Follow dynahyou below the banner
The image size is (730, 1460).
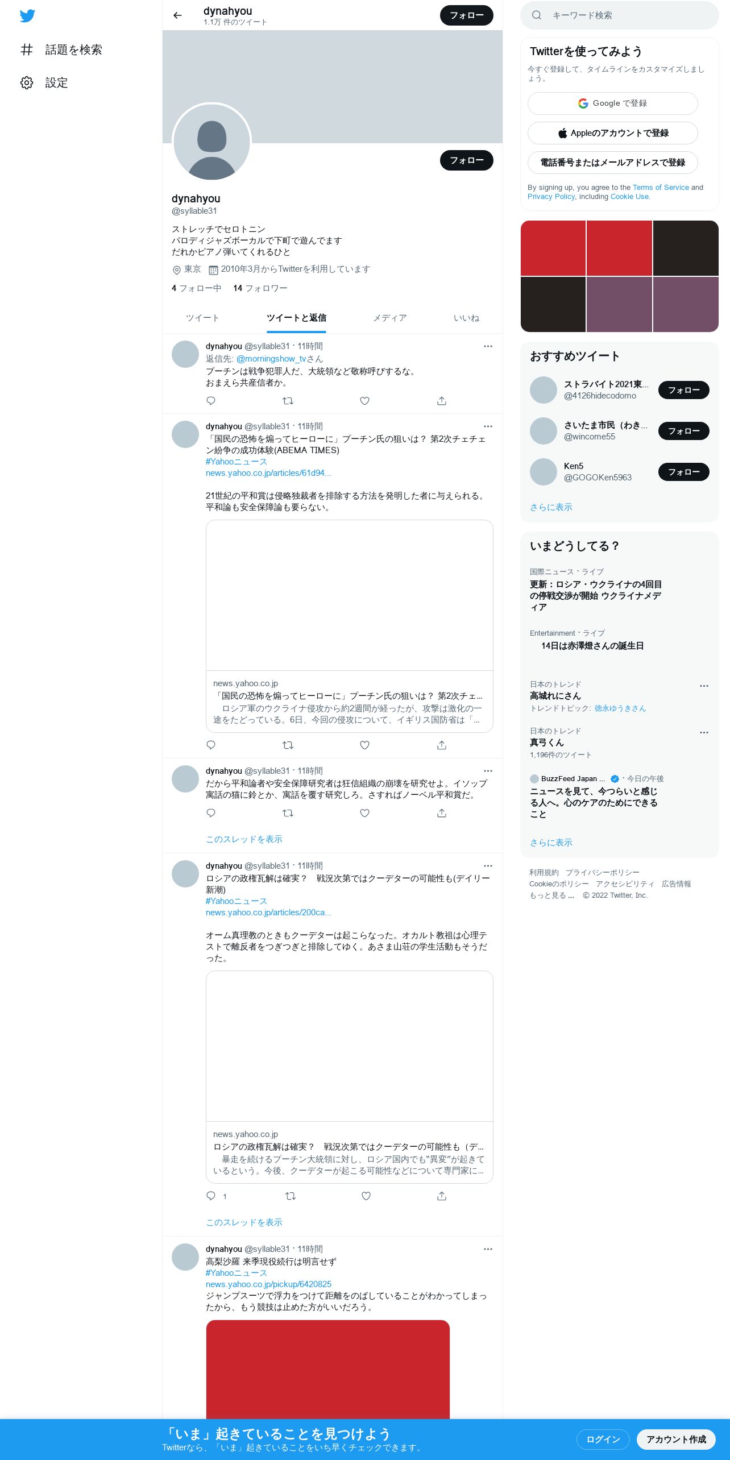click(x=467, y=160)
